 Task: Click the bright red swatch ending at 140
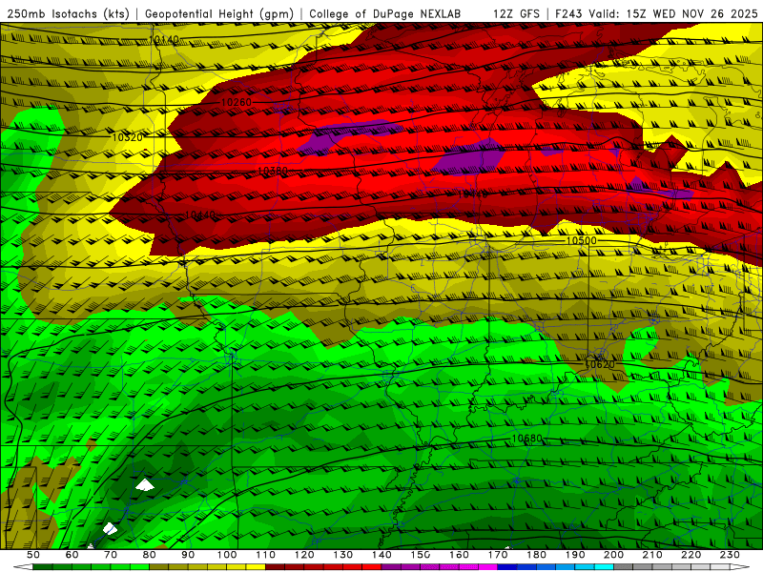[372, 567]
